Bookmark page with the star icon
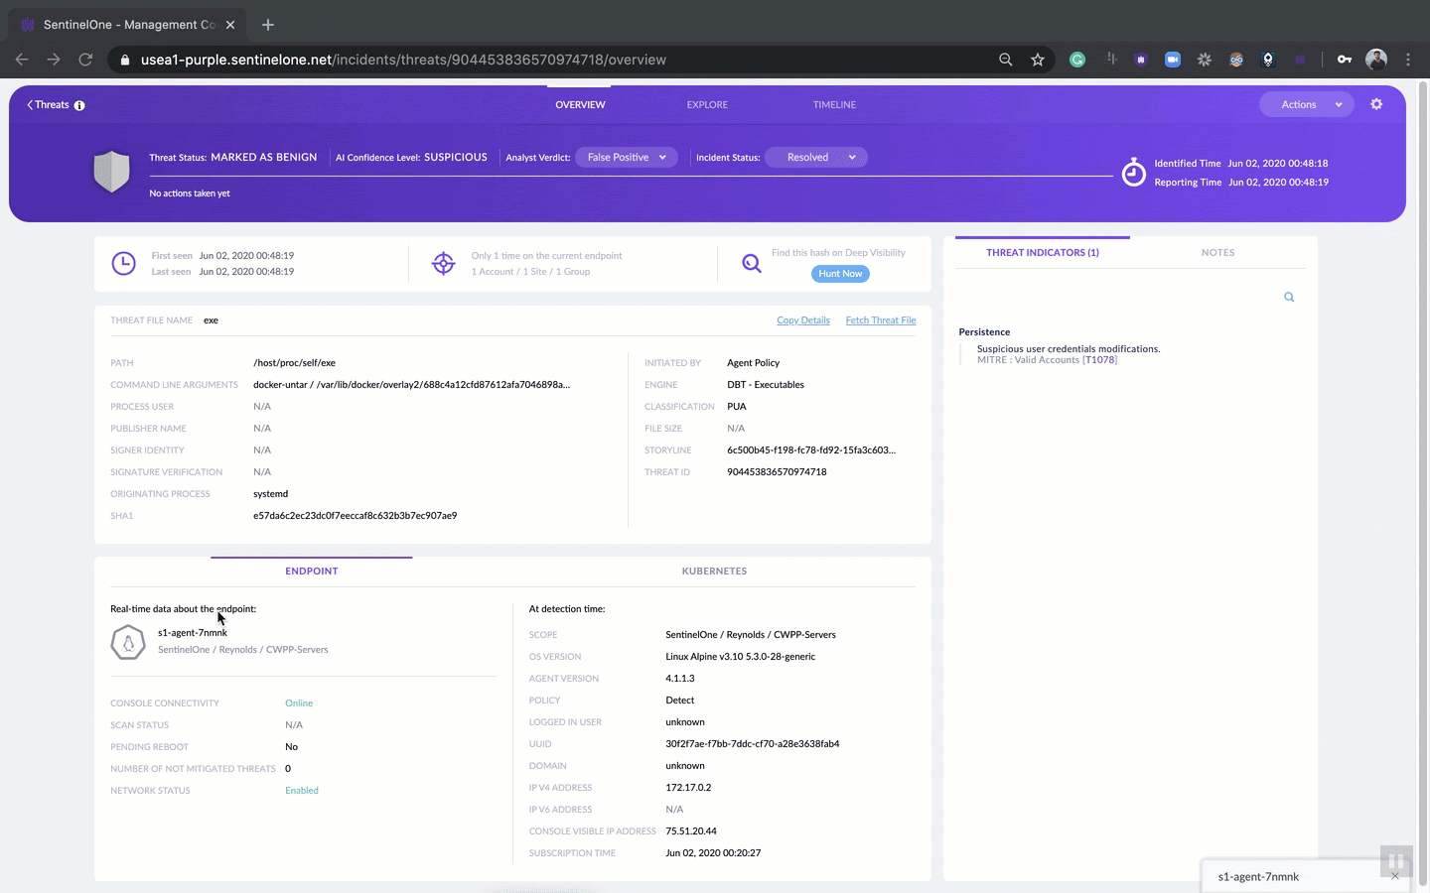The height and width of the screenshot is (893, 1430). tap(1038, 60)
